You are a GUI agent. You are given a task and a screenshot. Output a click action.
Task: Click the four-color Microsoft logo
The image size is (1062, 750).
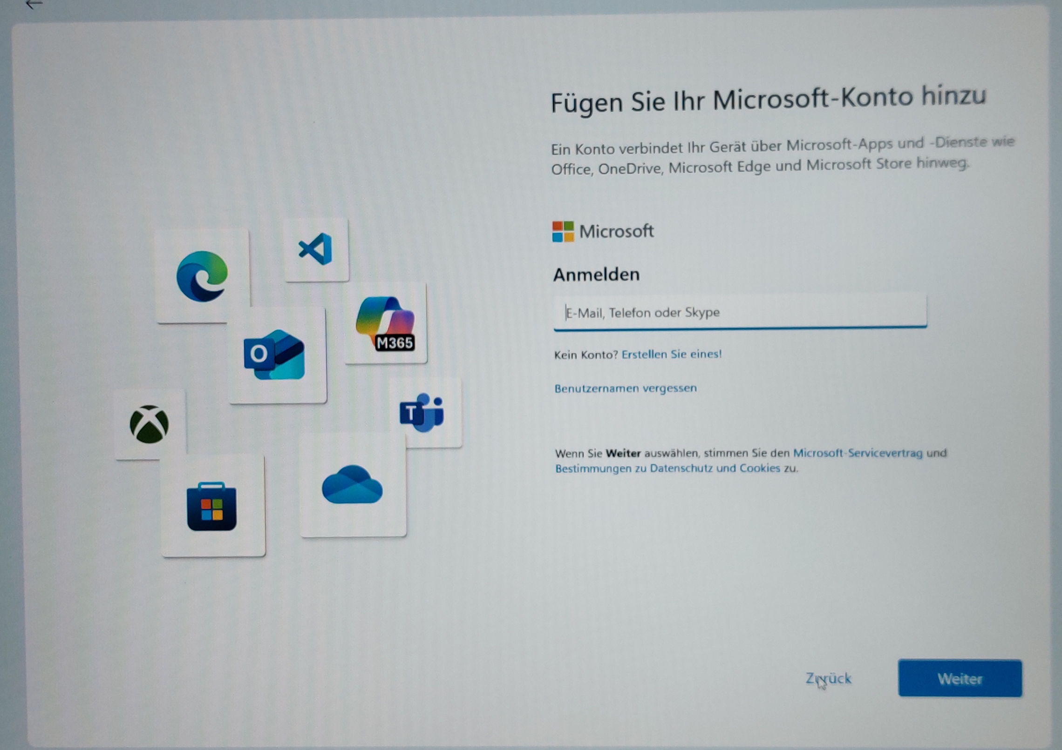point(563,232)
